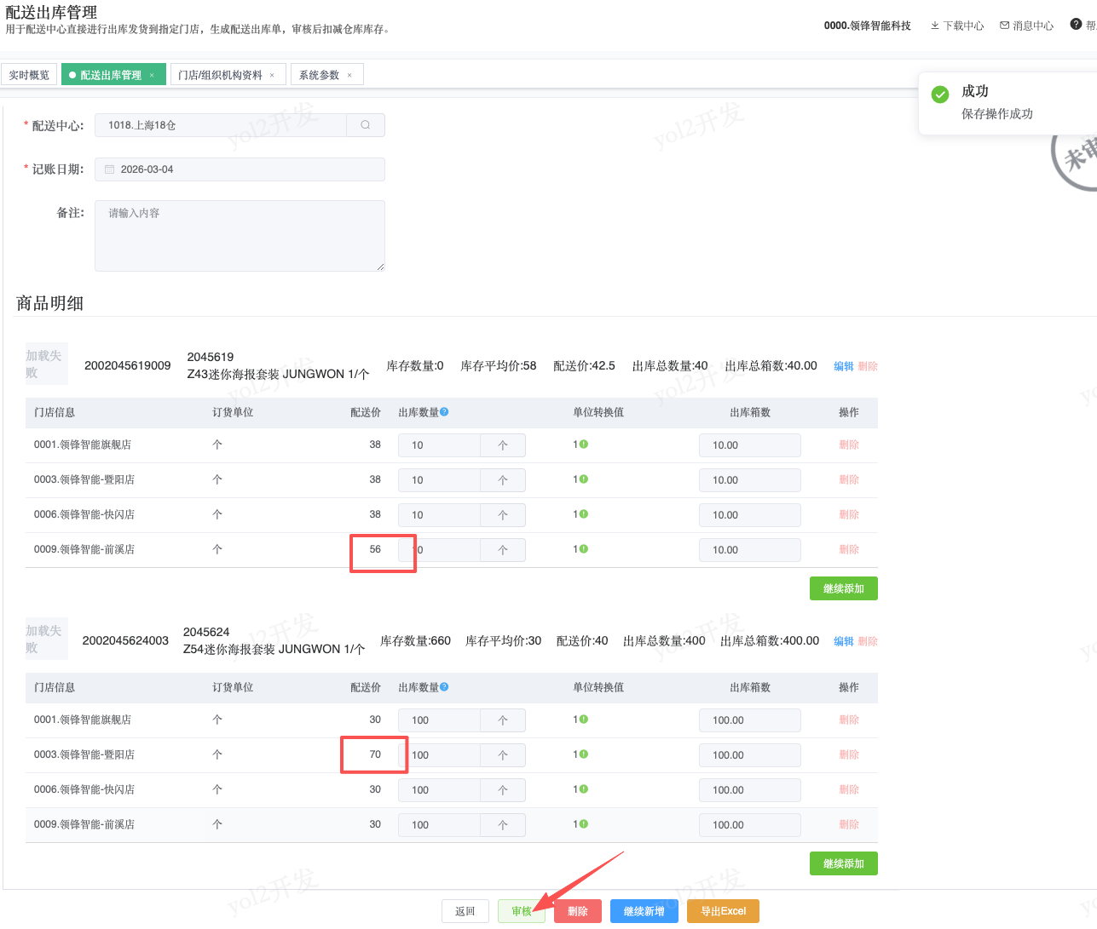Click the 消息中心 text link
Viewport: 1097px width, 929px height.
1033,26
